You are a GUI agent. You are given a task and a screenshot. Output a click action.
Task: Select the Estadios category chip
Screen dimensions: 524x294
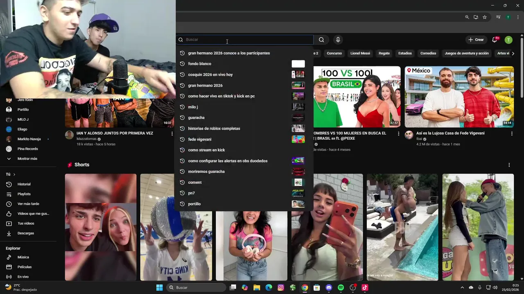[405, 53]
